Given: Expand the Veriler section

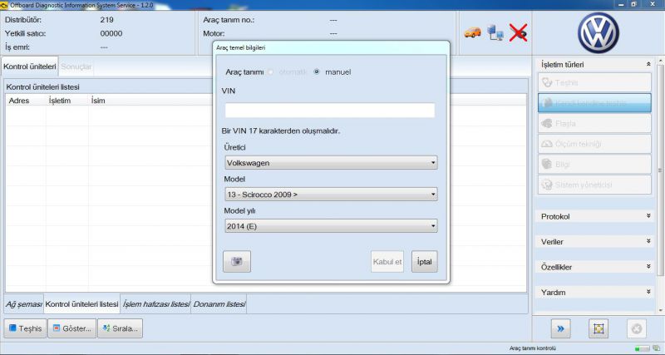Looking at the screenshot, I should pos(648,241).
